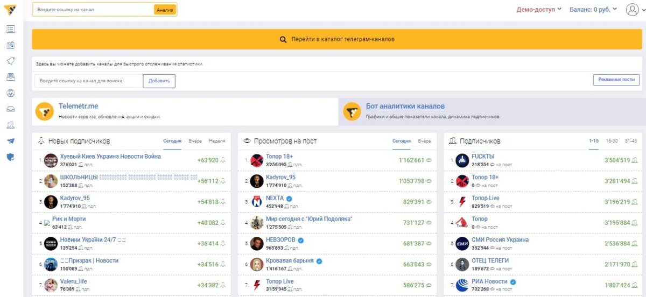This screenshot has height=297, width=646.
Task: Select Вчера tab in new subscribers panel
Action: click(x=195, y=141)
